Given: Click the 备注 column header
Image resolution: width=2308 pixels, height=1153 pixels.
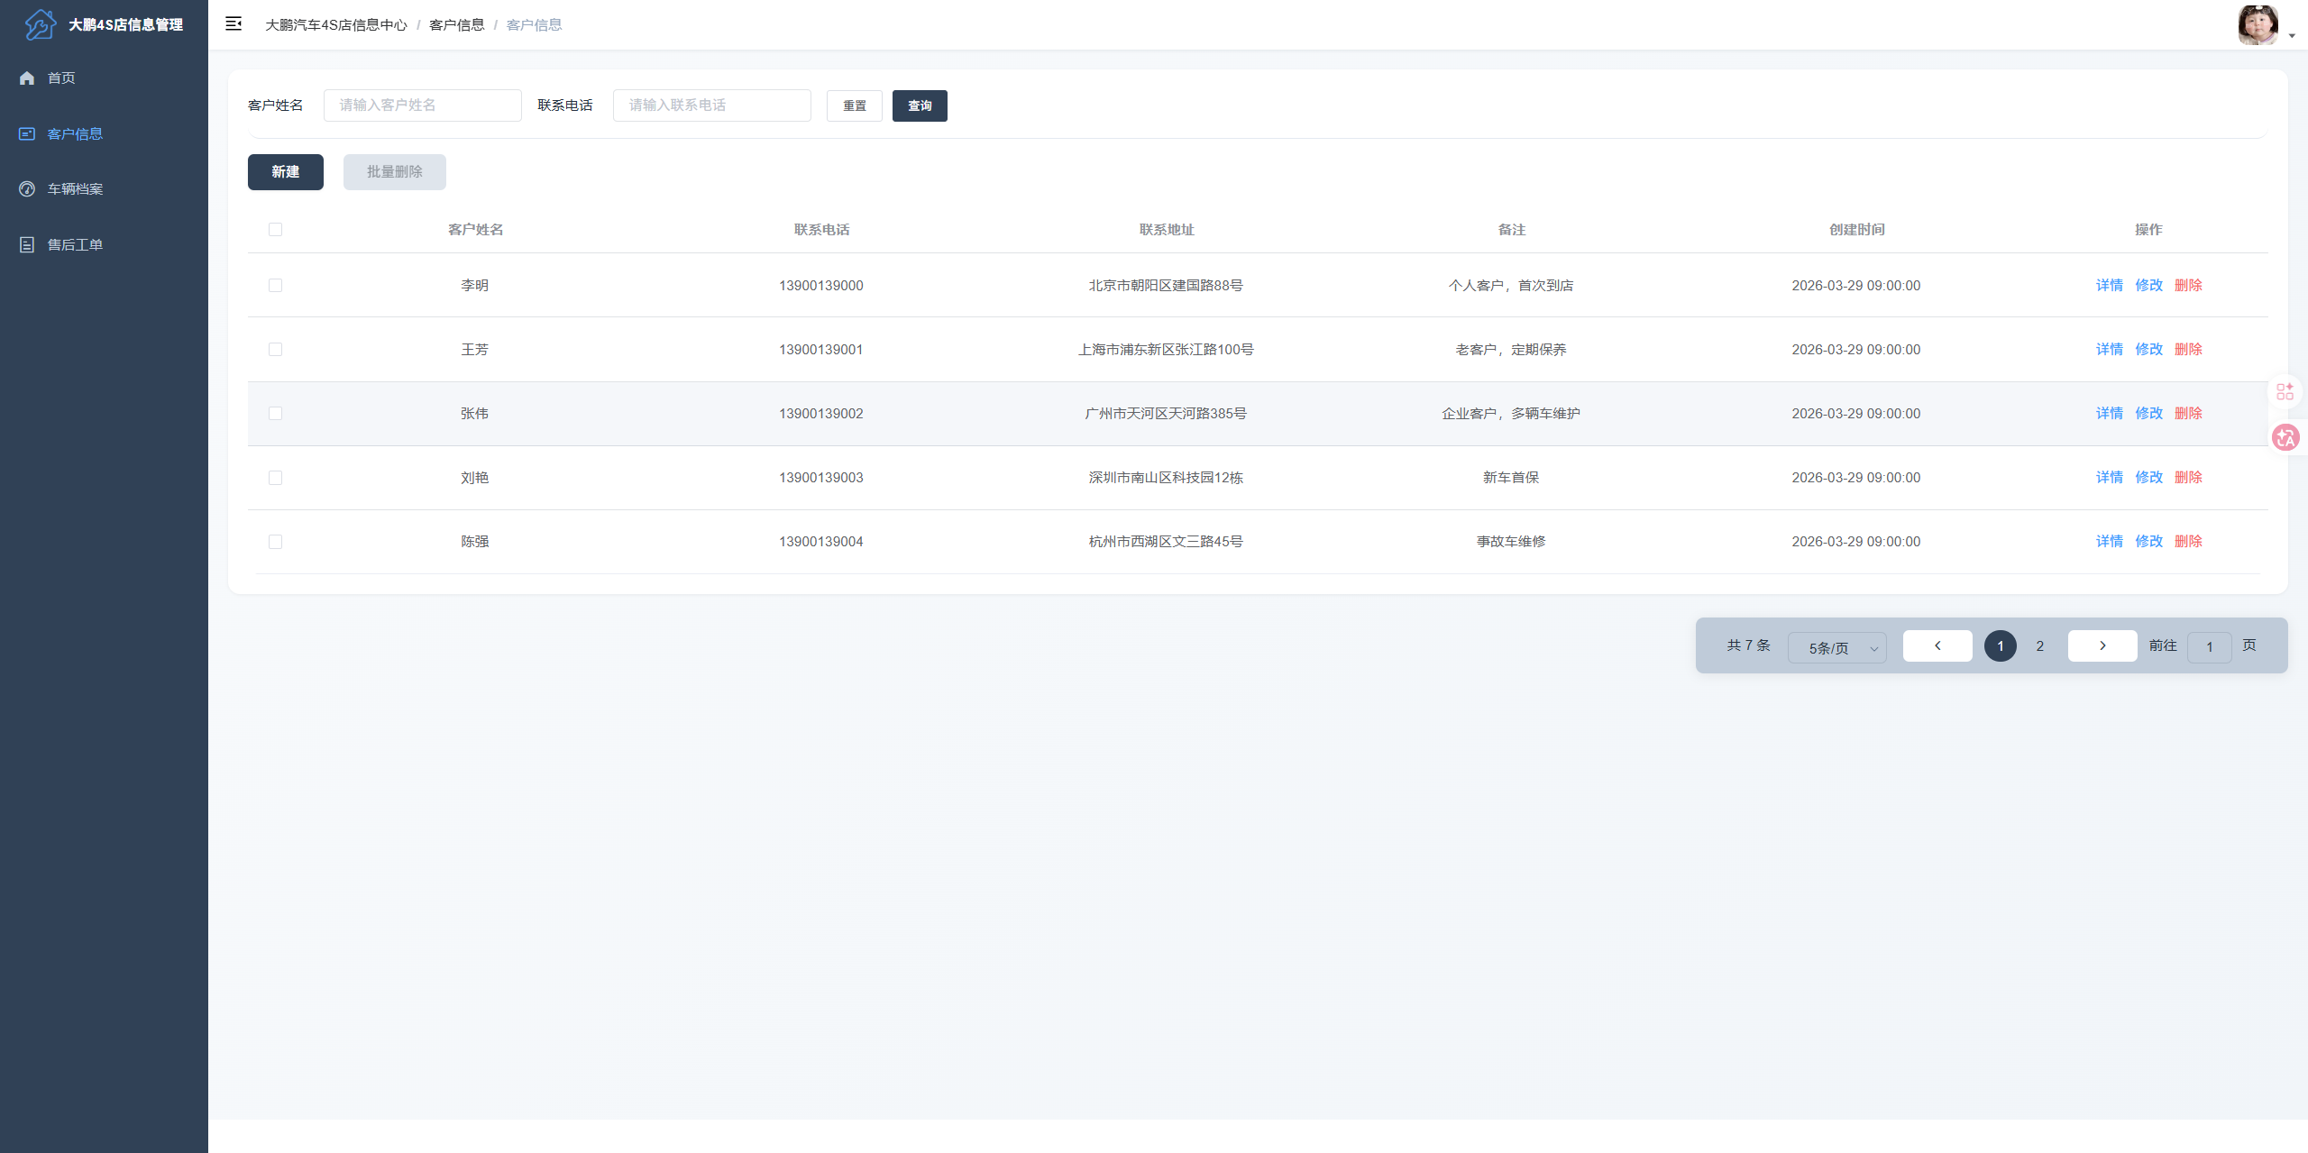Looking at the screenshot, I should pos(1512,230).
